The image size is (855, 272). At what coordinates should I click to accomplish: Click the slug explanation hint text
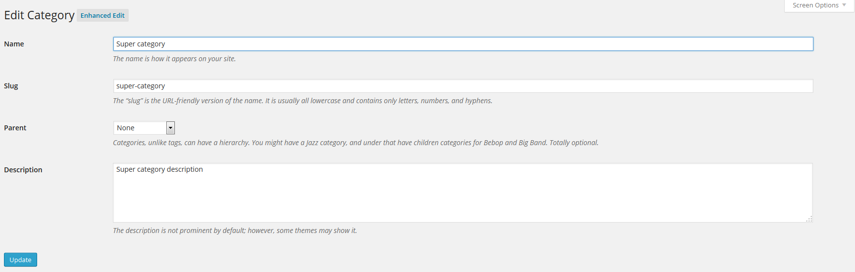pyautogui.click(x=302, y=101)
